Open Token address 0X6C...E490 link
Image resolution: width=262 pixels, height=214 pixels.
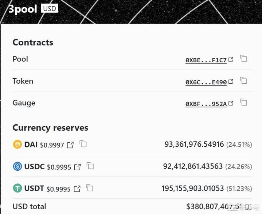pyautogui.click(x=206, y=82)
